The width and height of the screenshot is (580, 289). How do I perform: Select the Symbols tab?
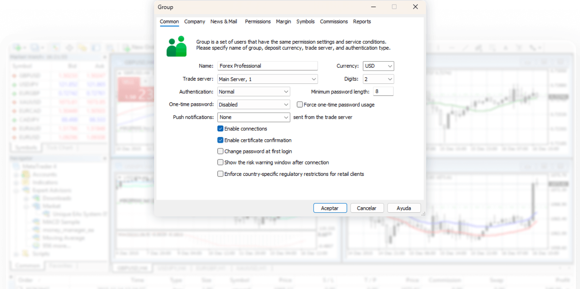coord(305,22)
